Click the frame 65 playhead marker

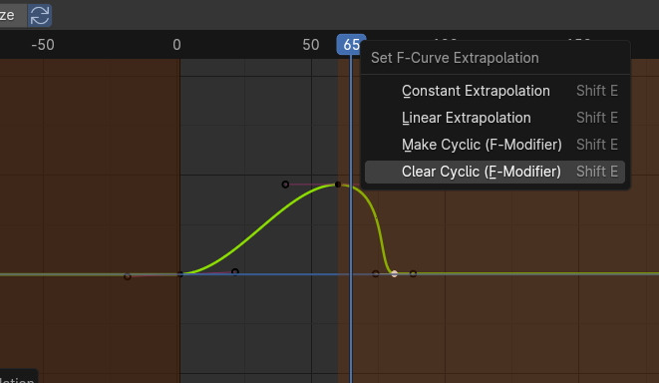(x=351, y=45)
